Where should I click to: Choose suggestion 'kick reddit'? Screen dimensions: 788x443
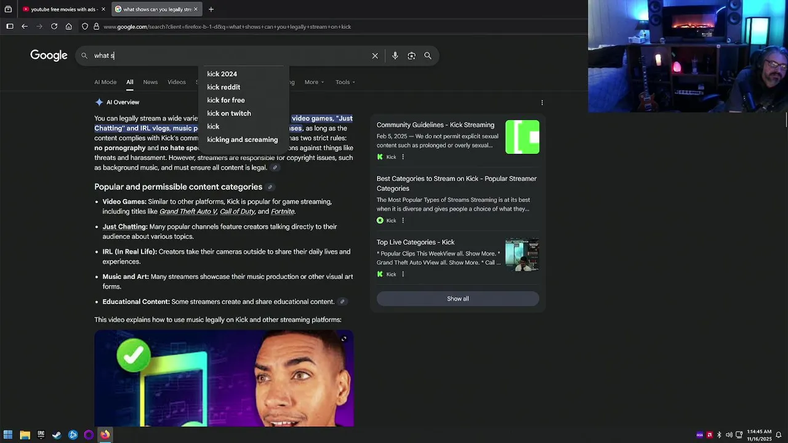click(223, 87)
